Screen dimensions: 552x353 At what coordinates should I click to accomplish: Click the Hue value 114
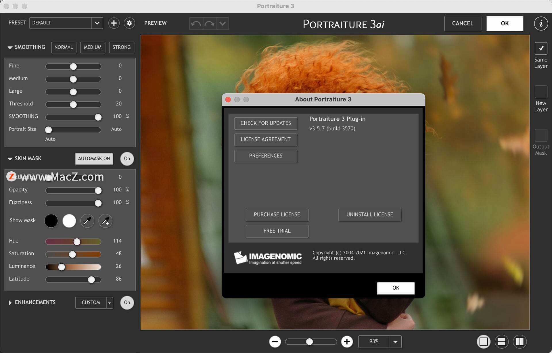click(x=117, y=241)
